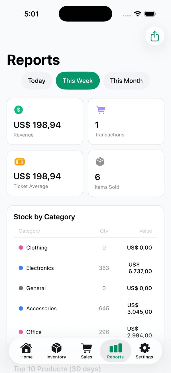Viewport: 171px width, 373px height.
Task: Tap the Wi-Fi indicator in the status bar
Action: pos(137,13)
